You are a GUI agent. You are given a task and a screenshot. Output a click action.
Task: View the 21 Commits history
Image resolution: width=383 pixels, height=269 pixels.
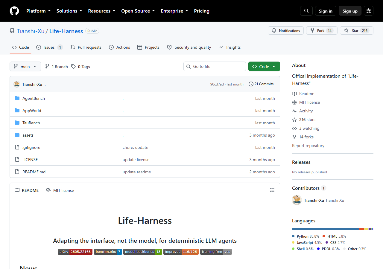[261, 84]
